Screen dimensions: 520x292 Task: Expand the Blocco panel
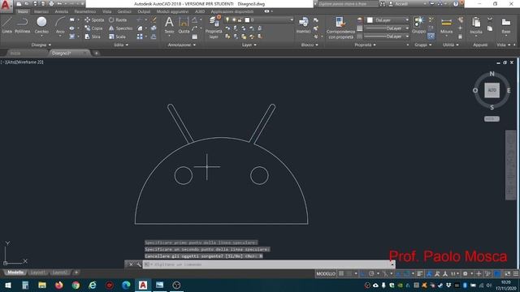tap(310, 45)
